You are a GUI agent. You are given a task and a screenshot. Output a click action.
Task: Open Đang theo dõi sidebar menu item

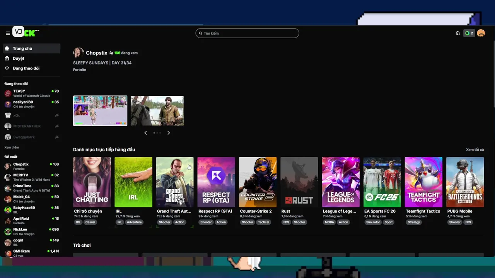pyautogui.click(x=31, y=68)
